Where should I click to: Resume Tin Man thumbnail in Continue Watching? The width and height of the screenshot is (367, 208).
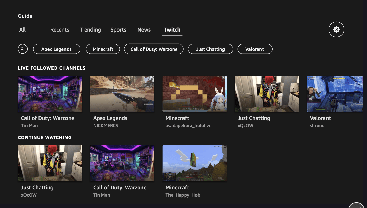point(122,163)
